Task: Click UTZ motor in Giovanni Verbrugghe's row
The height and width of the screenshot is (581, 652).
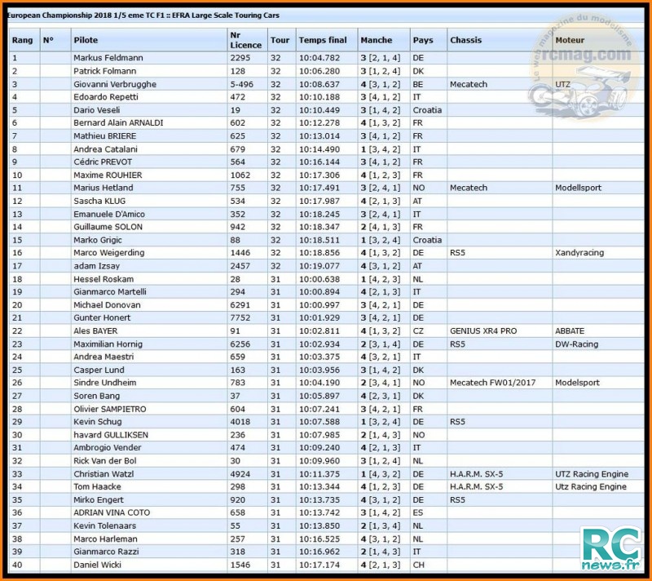Action: coord(562,84)
